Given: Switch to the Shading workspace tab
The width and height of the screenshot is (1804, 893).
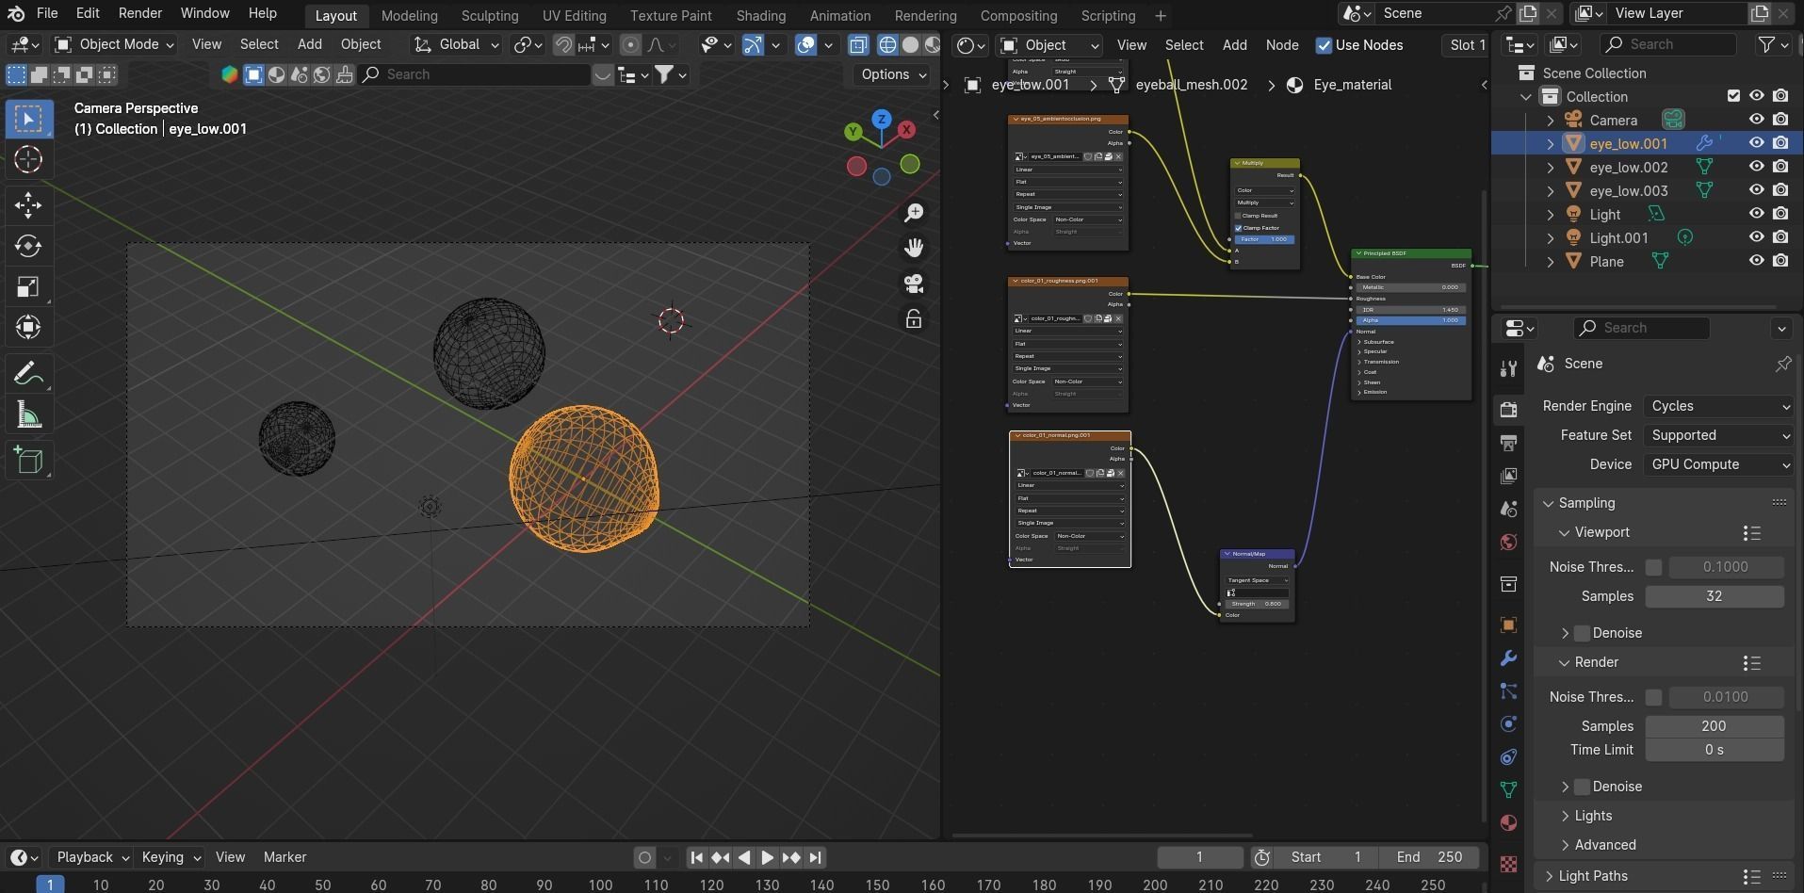Looking at the screenshot, I should [x=760, y=15].
